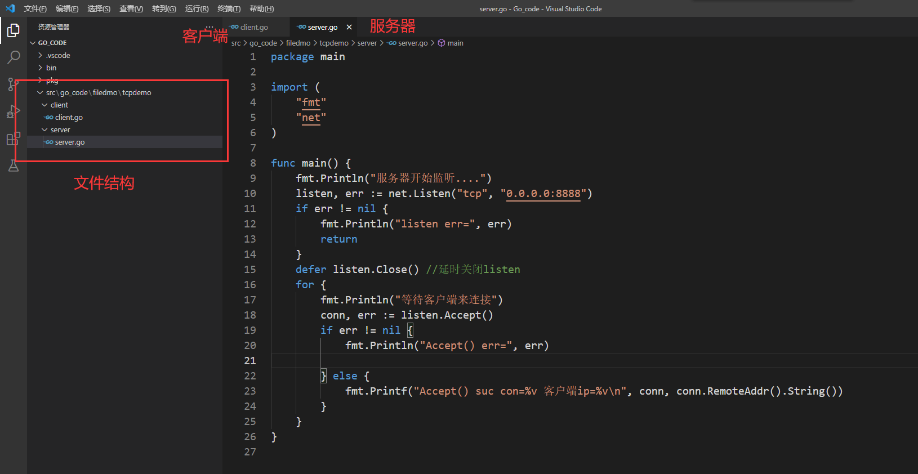
Task: Open the 编辑(E) menu
Action: (x=67, y=8)
